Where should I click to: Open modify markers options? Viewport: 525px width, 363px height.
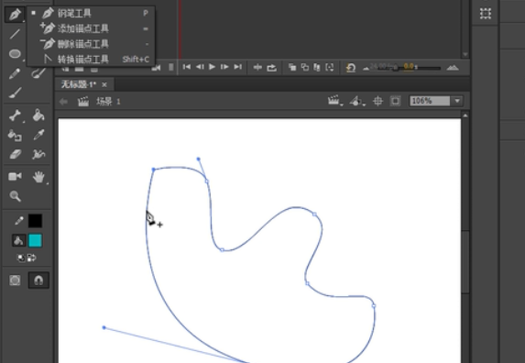click(330, 67)
